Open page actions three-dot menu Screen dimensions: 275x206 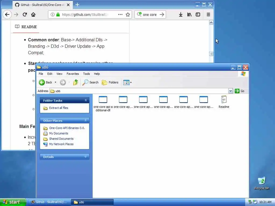(120, 14)
